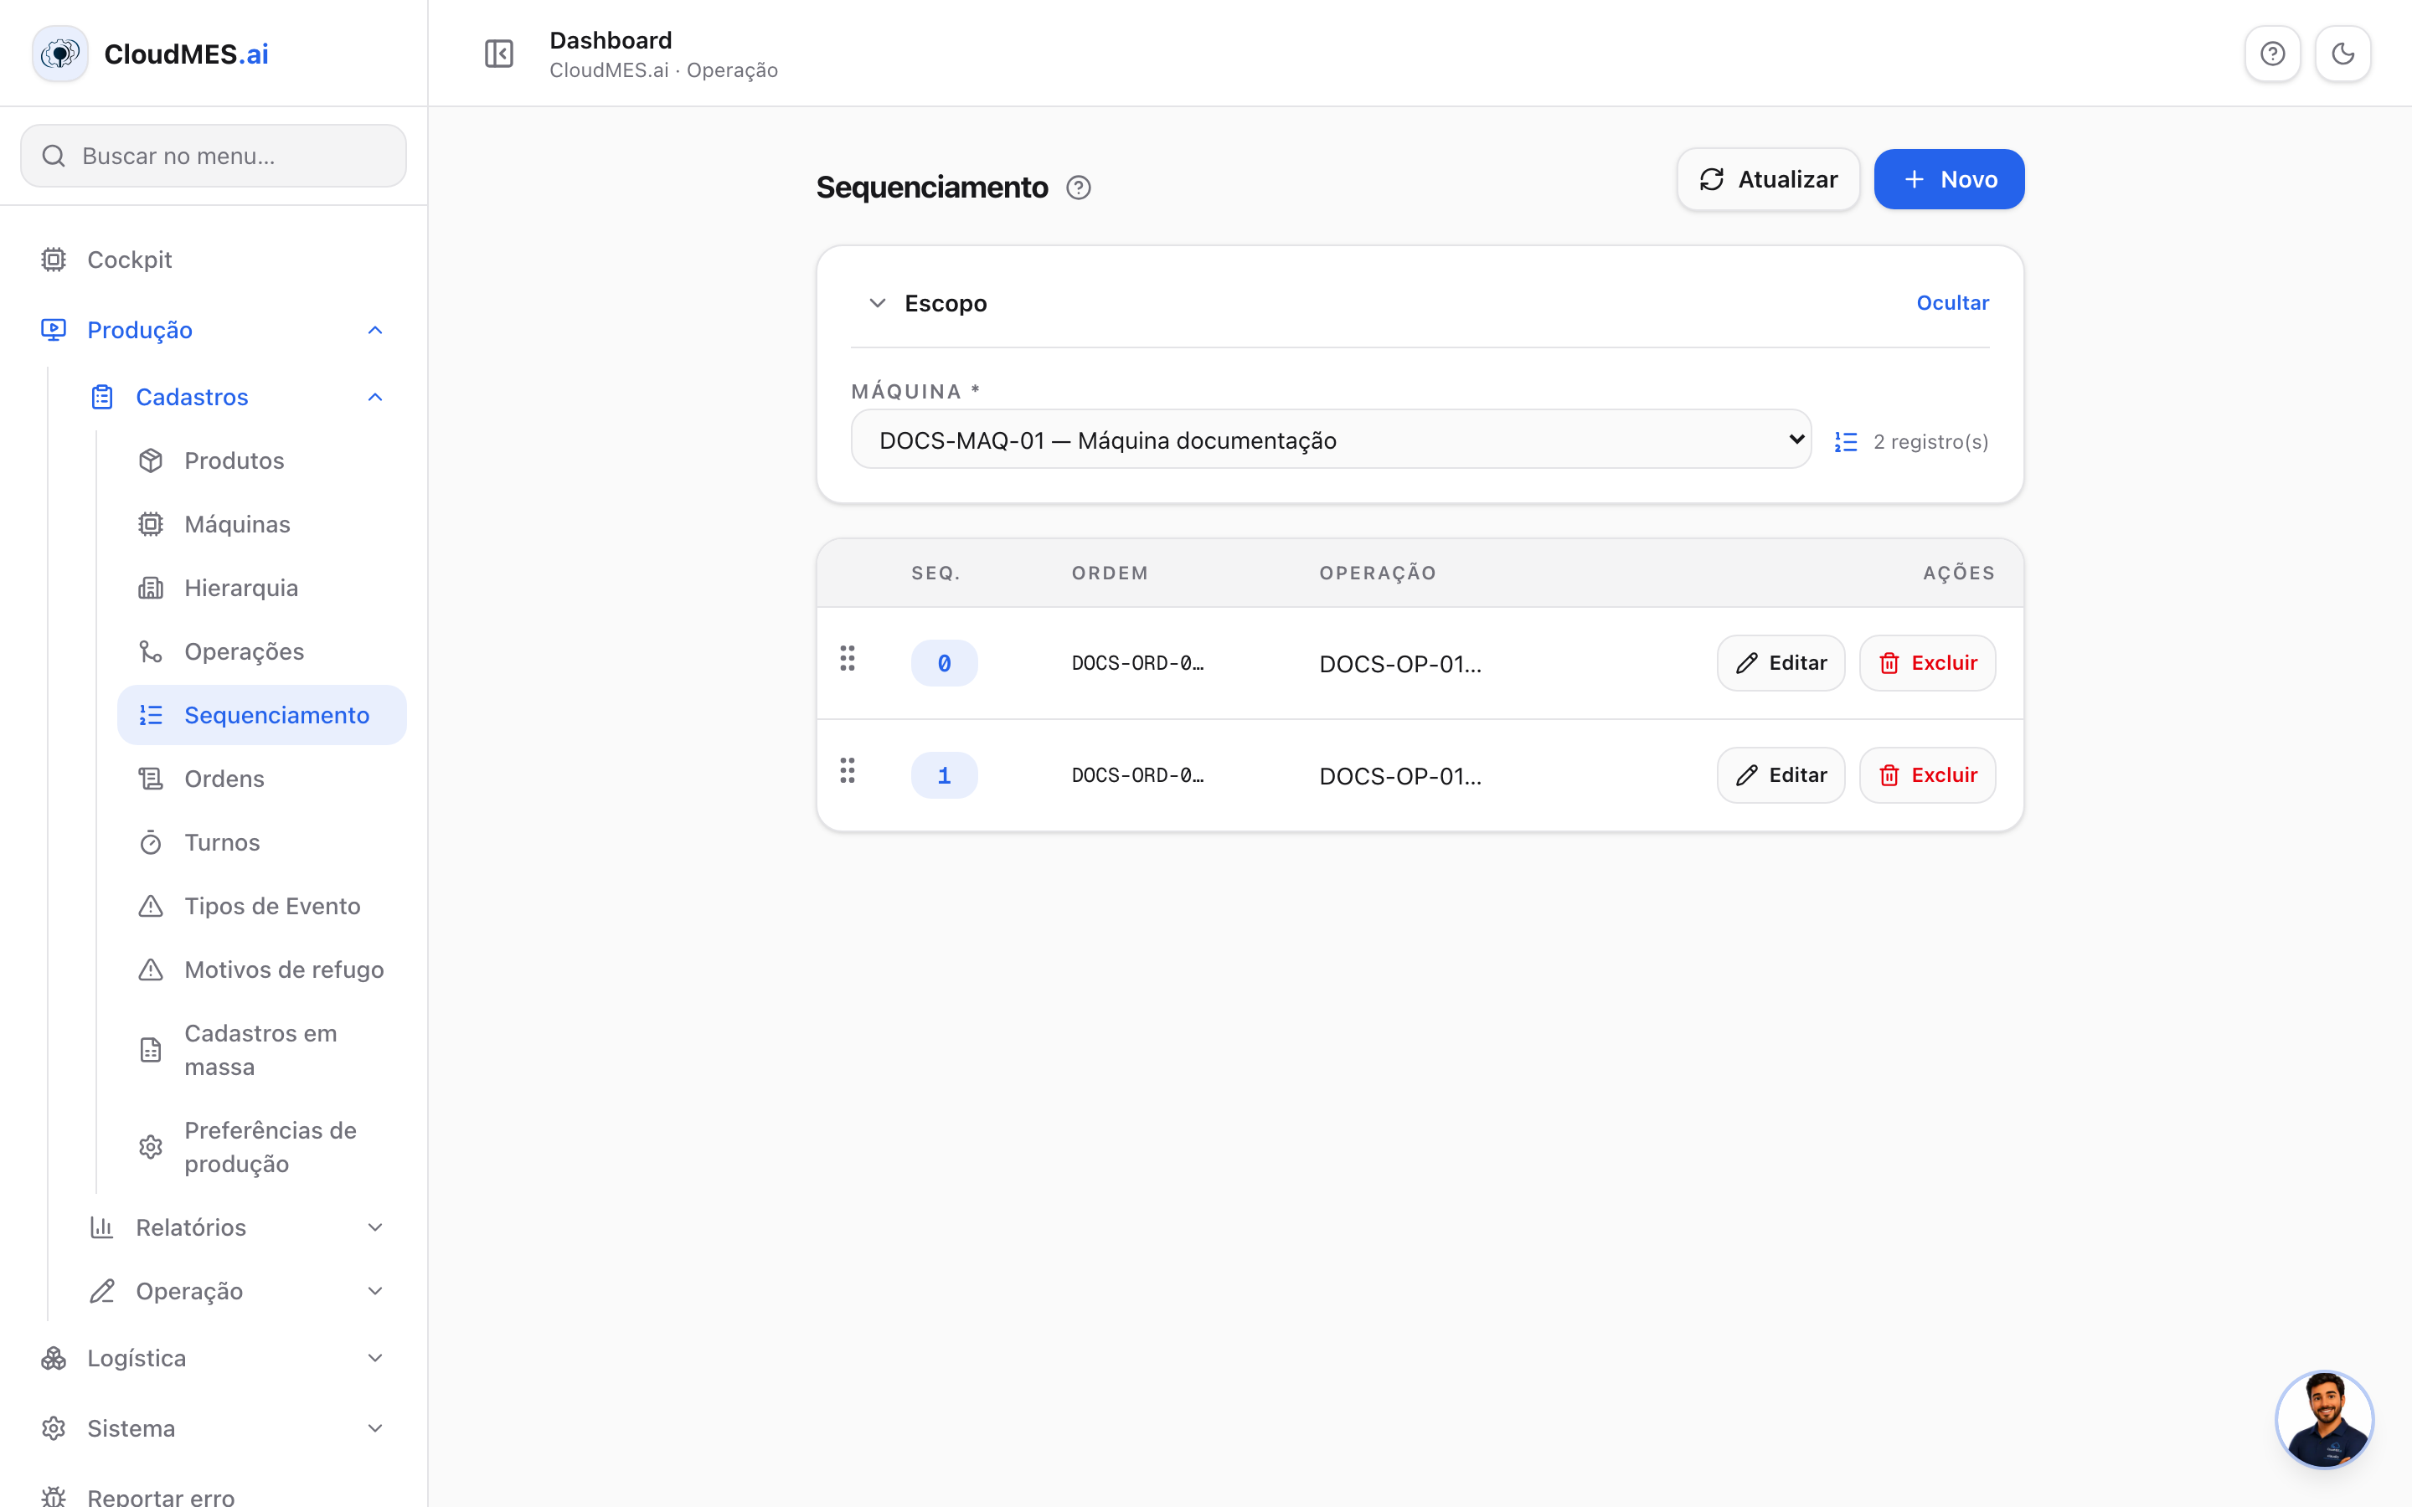This screenshot has height=1507, width=2412.
Task: Click the help icon next to Sequenciamento title
Action: tap(1079, 188)
